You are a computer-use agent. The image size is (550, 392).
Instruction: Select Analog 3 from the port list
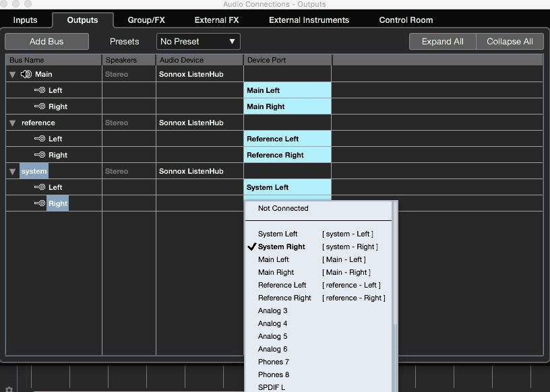click(x=273, y=311)
